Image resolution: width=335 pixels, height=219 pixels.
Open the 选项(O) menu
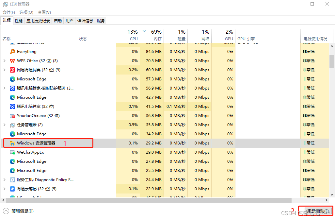26,12
